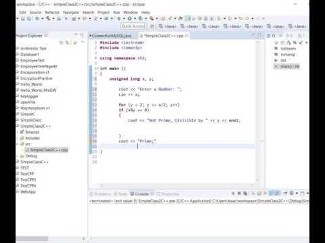
Task: Open the Window menu
Action: tap(131, 12)
